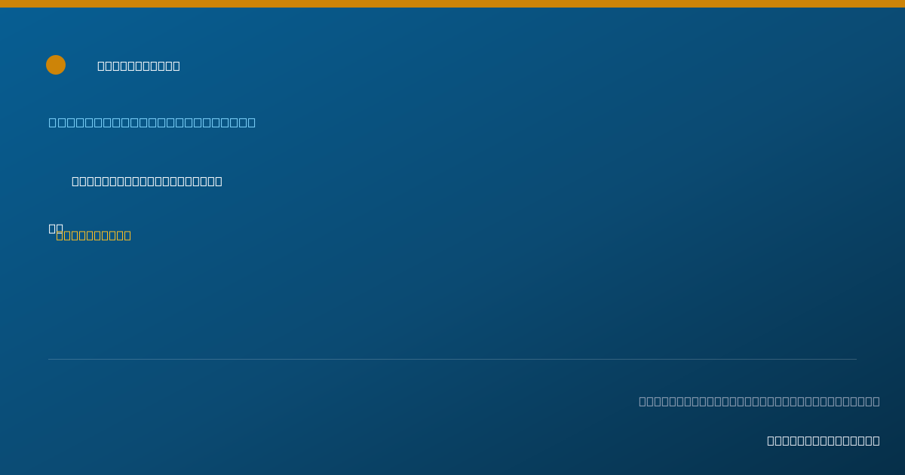Select the white title text beside the orange circle
Image resolution: width=905 pixels, height=475 pixels.
(139, 66)
